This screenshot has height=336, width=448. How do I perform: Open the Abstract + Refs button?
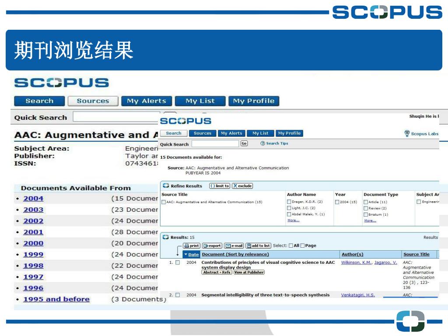217,272
